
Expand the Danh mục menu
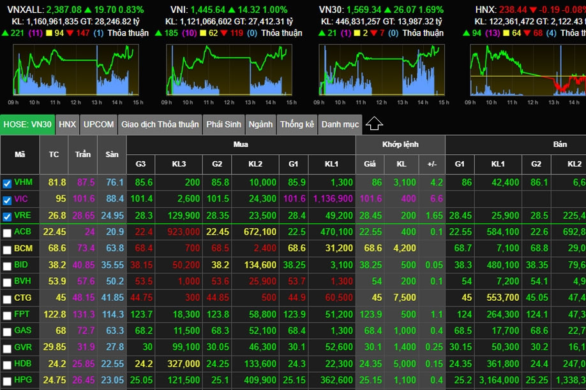pyautogui.click(x=340, y=125)
